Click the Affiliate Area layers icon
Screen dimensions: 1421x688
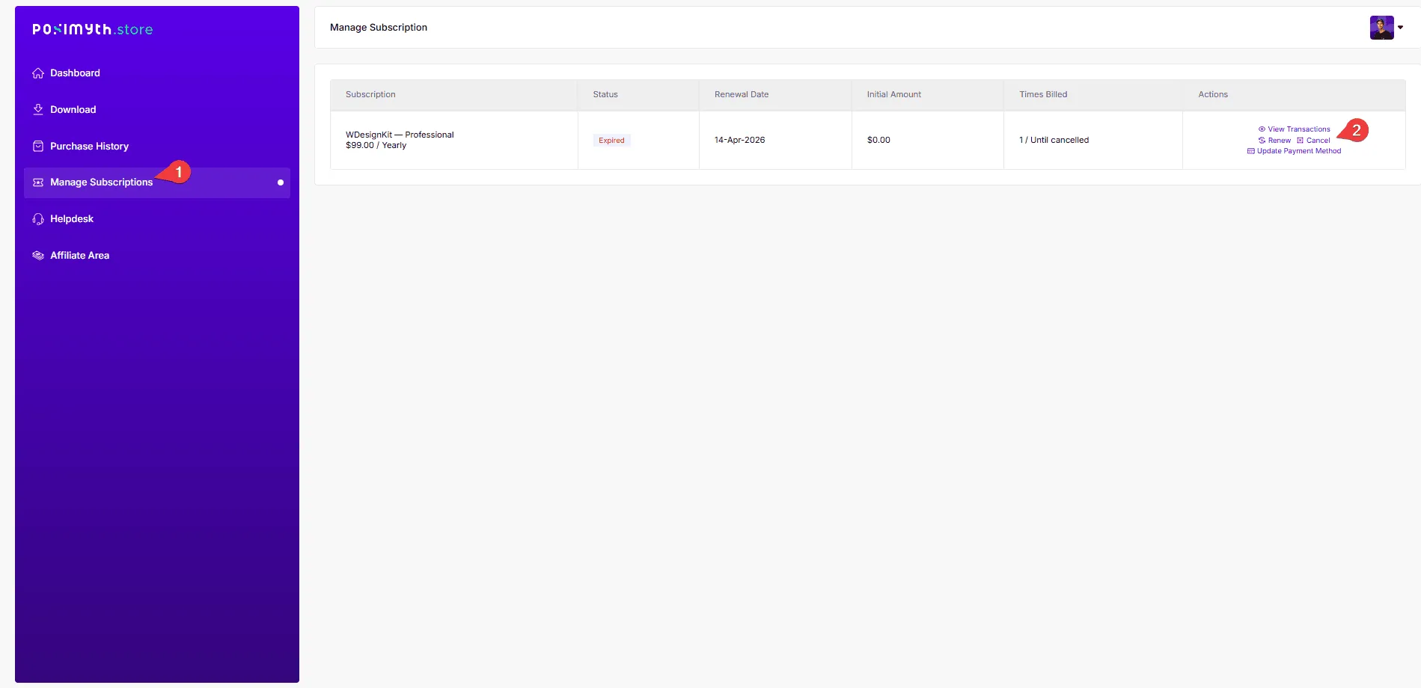(x=38, y=256)
